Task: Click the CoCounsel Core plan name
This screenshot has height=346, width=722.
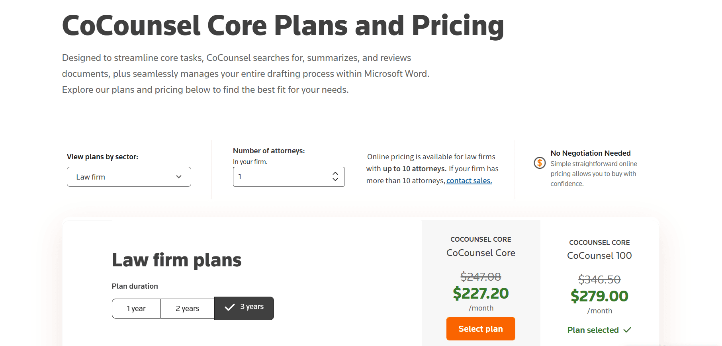Action: click(x=481, y=253)
